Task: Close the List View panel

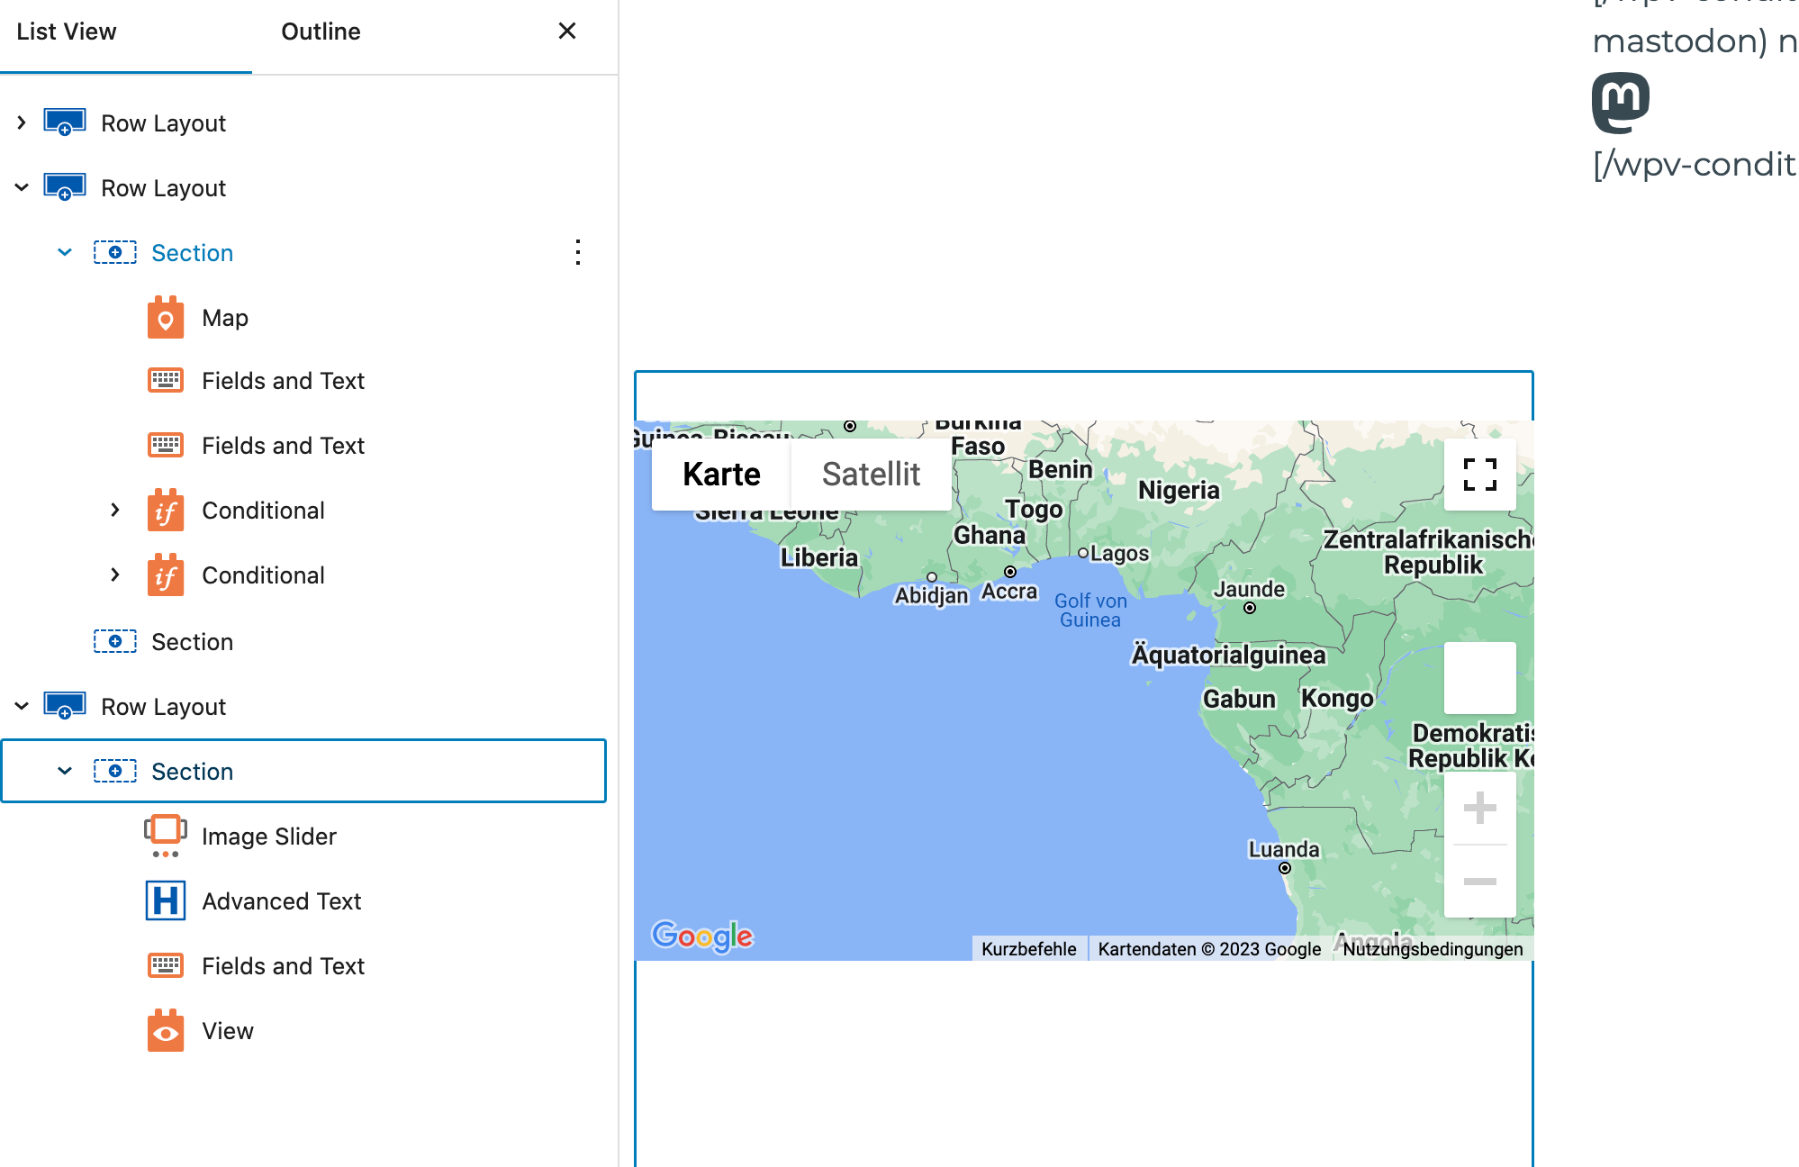Action: point(567,32)
